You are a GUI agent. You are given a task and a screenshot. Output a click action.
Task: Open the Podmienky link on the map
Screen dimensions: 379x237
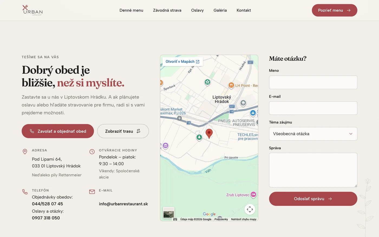pyautogui.click(x=221, y=219)
